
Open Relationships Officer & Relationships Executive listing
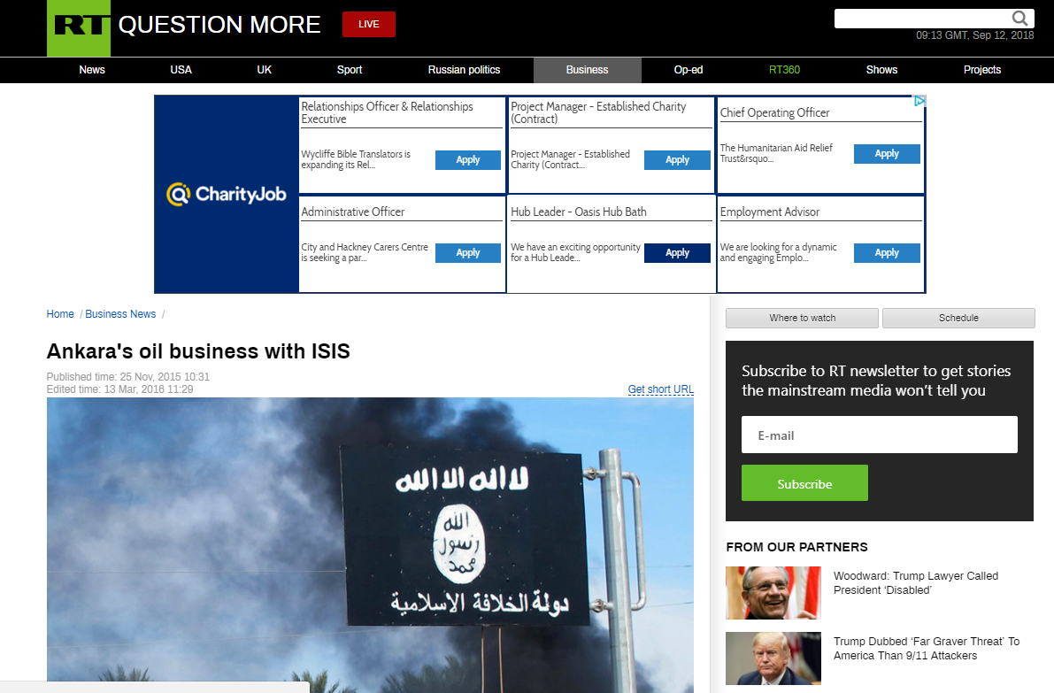[388, 112]
